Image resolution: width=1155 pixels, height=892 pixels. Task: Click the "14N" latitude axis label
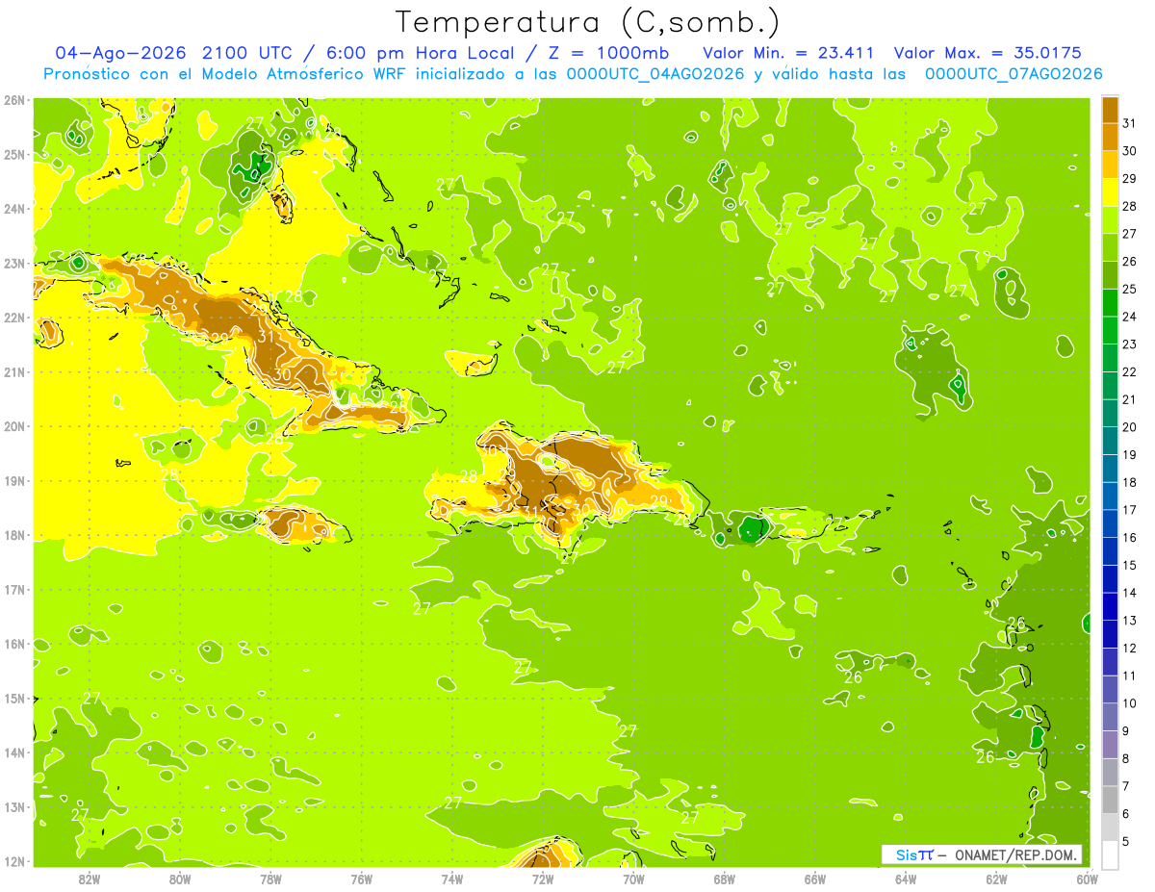tap(13, 752)
